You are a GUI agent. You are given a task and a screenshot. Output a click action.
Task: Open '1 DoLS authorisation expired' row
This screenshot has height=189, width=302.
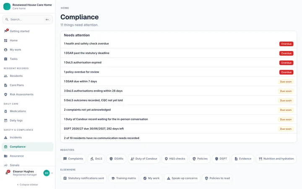point(179,63)
